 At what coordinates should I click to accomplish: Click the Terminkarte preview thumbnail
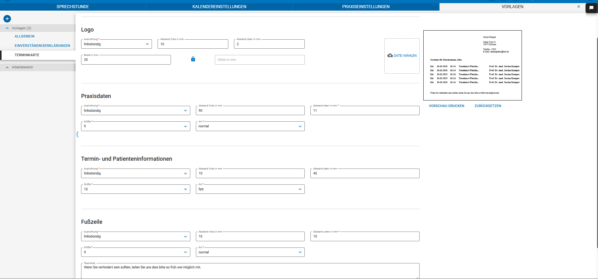tap(472, 65)
